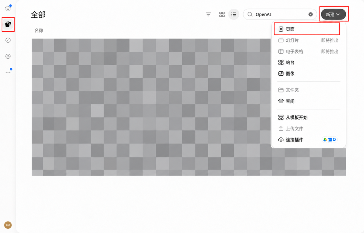This screenshot has height=233, width=364.
Task: Choose 电子表格 from the new menu
Action: 308,51
